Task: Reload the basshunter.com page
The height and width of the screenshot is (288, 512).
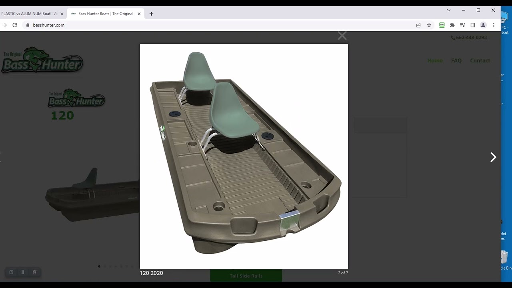Action: (15, 25)
